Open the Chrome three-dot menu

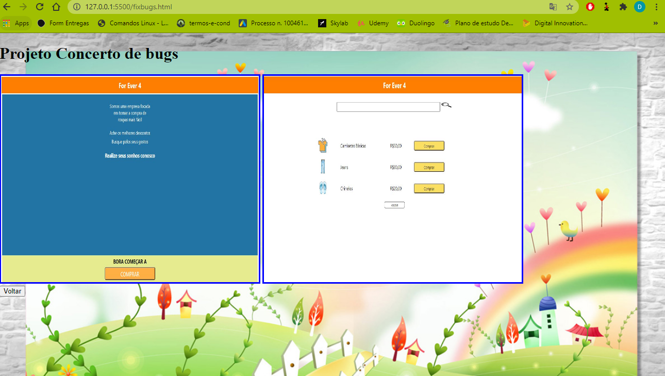click(656, 7)
